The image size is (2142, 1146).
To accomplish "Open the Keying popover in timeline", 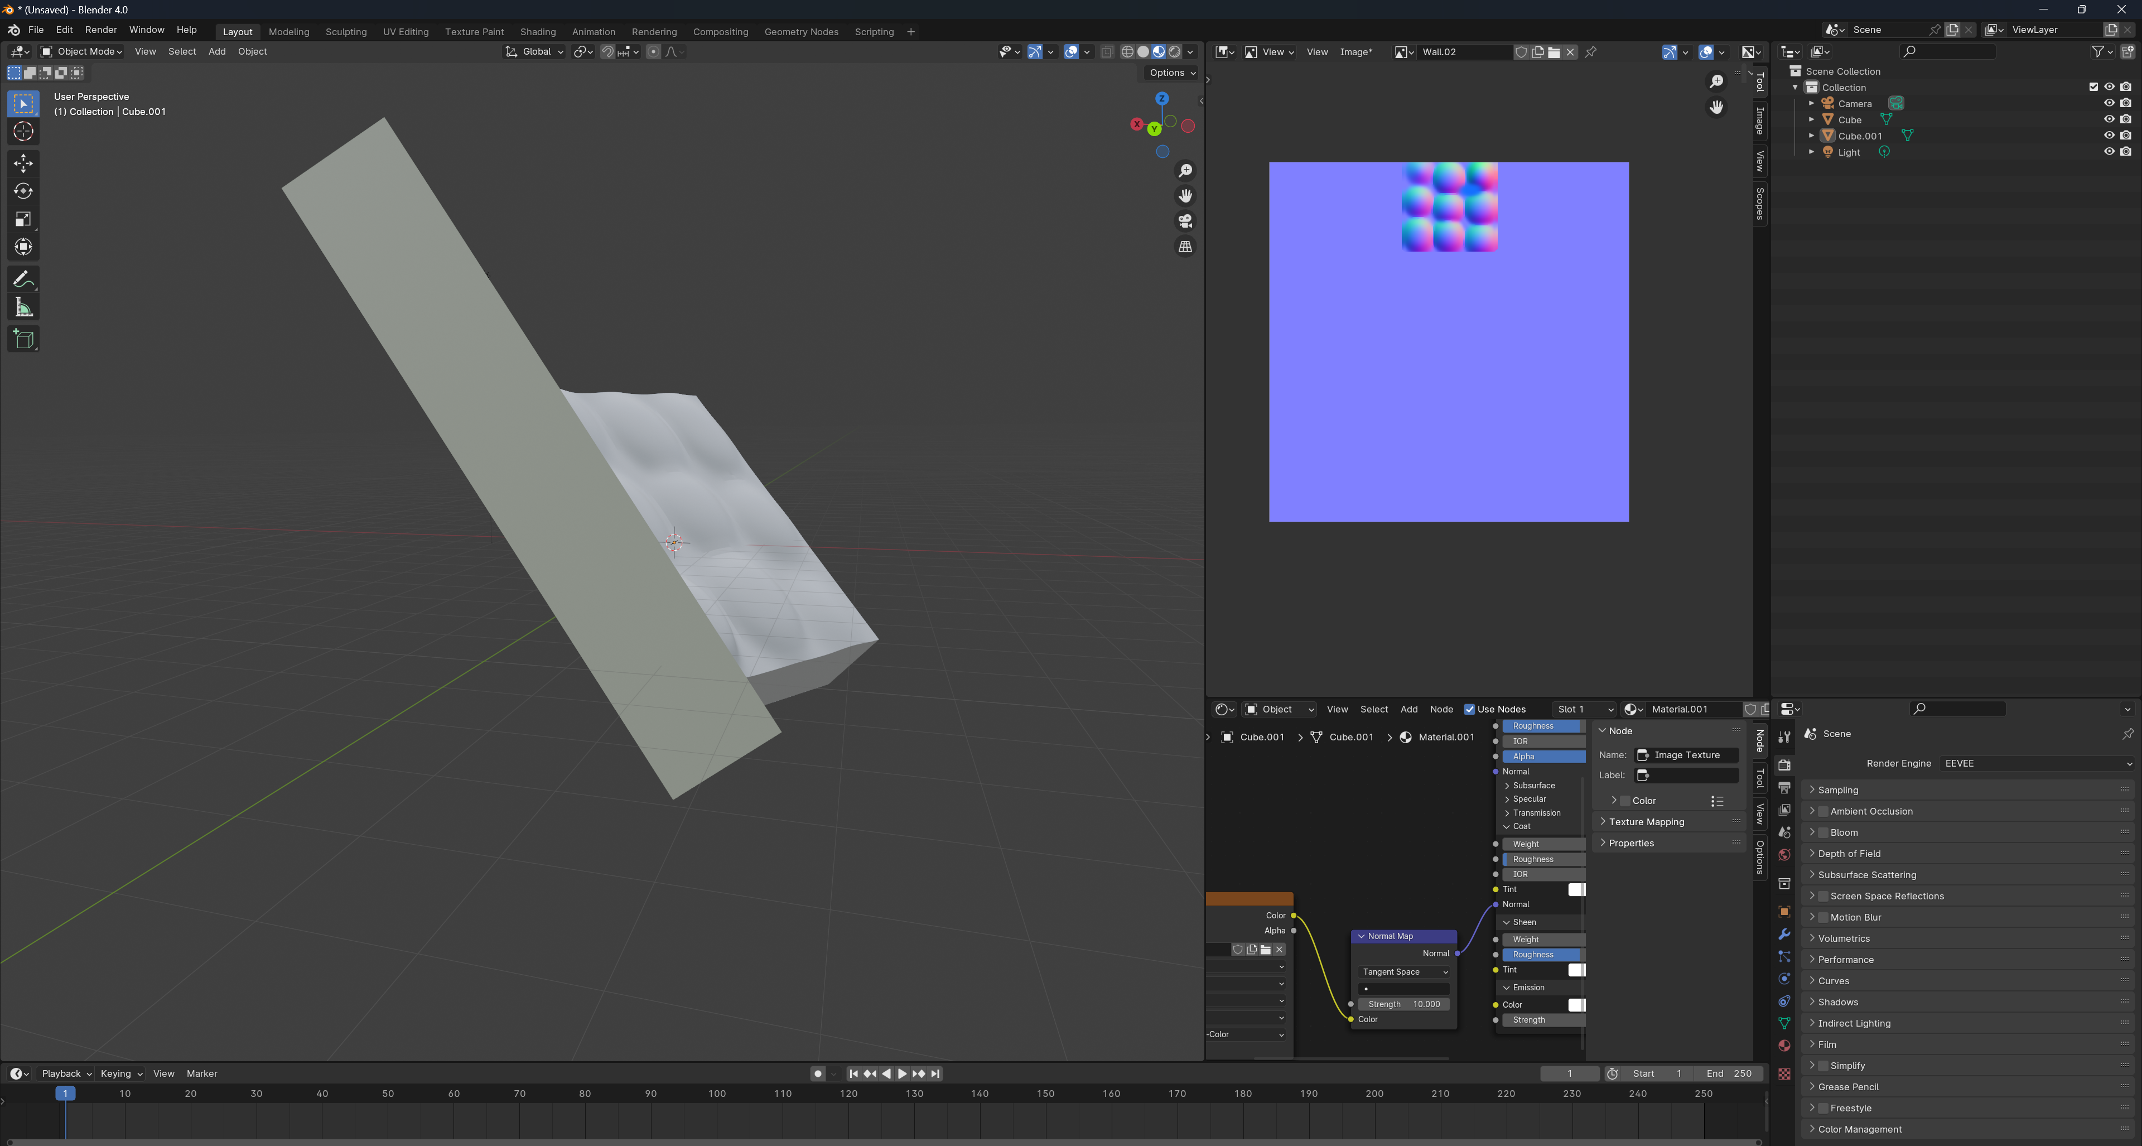I will coord(122,1073).
